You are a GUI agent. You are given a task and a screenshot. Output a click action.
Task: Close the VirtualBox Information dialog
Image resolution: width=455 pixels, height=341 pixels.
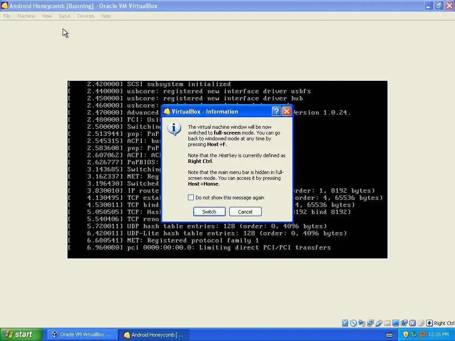click(x=287, y=111)
